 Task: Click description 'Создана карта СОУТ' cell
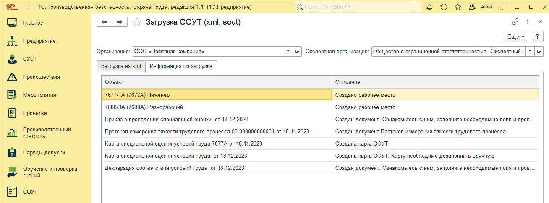pos(435,144)
